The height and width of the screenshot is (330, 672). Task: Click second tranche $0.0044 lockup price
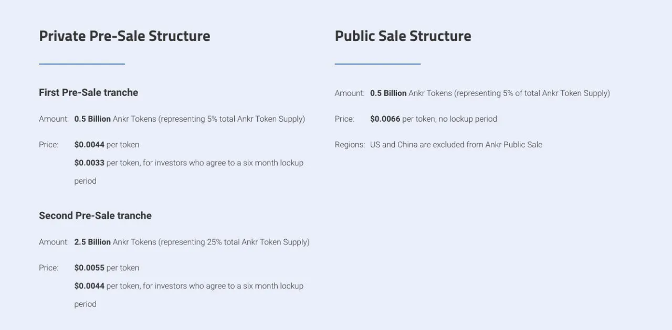tap(89, 286)
